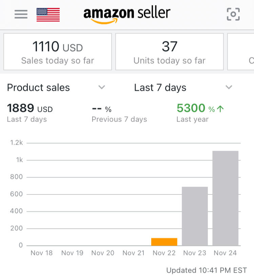Tap the green up arrow indicator

coord(220,109)
